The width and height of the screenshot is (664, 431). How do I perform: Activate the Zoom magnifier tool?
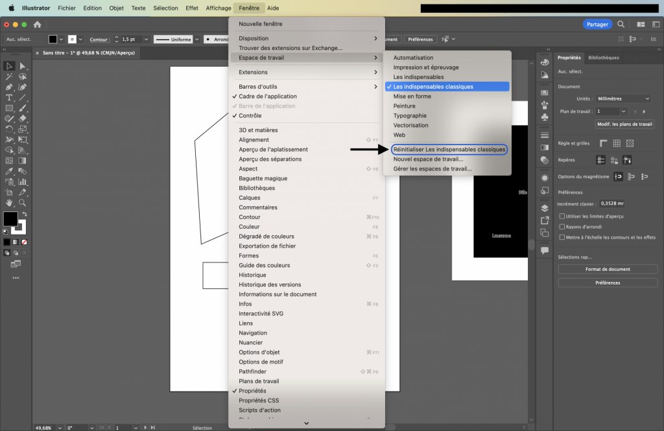(x=23, y=203)
